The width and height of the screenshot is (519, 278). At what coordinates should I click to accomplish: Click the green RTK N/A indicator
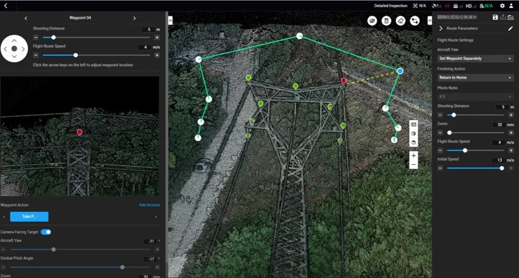[x=486, y=6]
